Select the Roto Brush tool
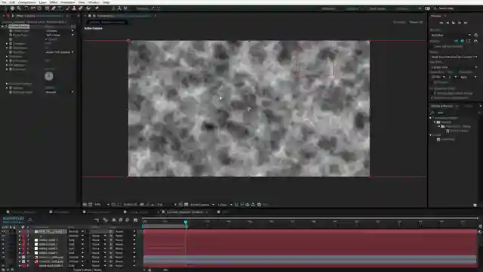The height and width of the screenshot is (272, 483). point(88,8)
